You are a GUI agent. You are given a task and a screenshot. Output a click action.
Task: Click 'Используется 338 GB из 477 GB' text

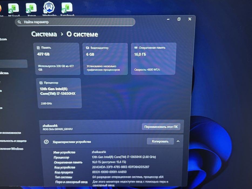[x=56, y=68]
